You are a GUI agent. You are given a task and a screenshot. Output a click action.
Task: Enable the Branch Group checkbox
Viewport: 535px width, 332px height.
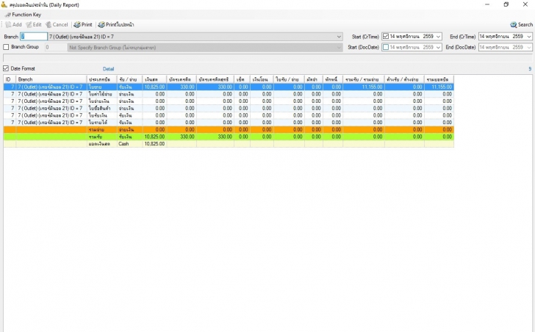[7, 47]
